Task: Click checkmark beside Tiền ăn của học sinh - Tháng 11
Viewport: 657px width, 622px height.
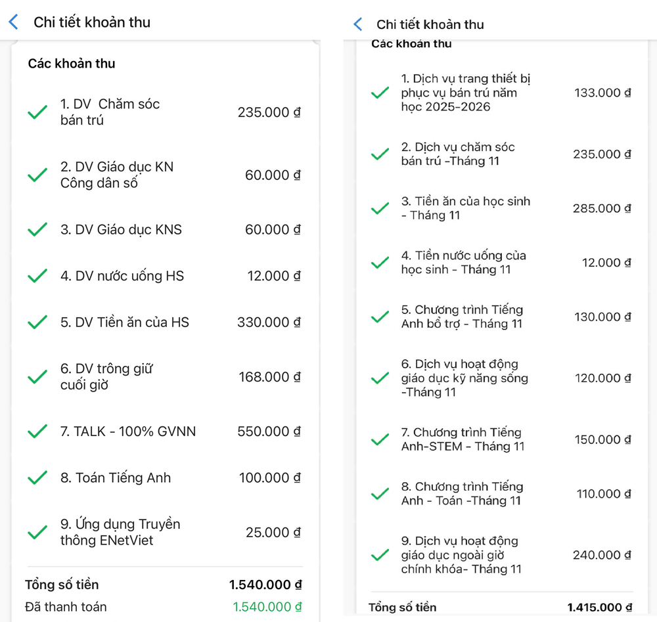Action: click(380, 208)
